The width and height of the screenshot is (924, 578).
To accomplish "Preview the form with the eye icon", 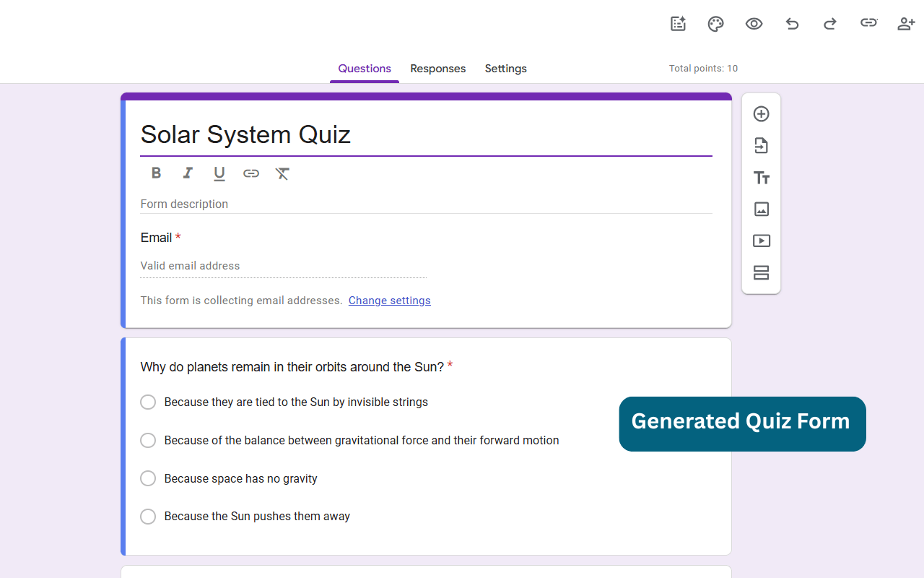I will click(754, 24).
